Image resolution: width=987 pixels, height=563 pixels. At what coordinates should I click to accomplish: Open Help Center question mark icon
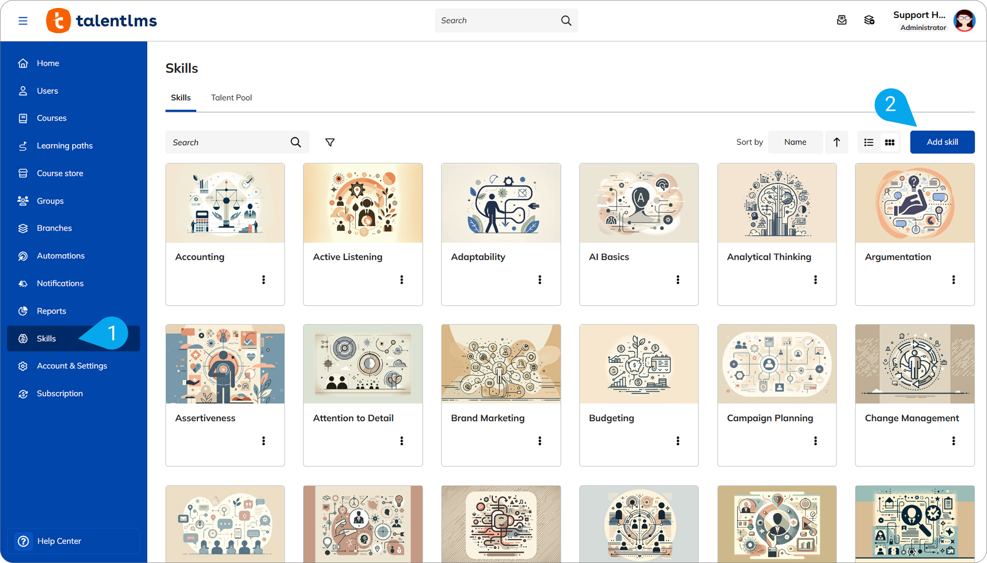tap(24, 541)
